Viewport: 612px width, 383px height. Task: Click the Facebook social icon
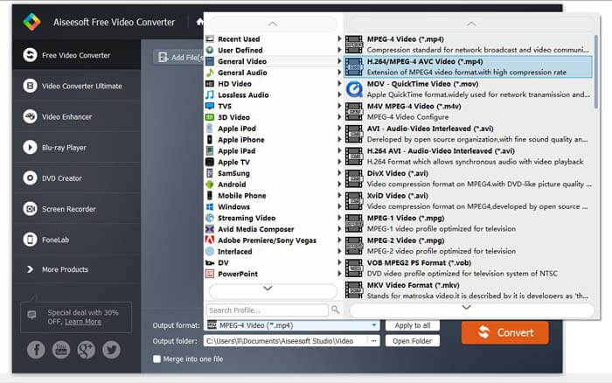pyautogui.click(x=36, y=350)
